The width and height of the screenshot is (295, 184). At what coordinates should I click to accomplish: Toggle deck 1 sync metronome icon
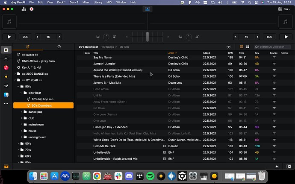tap(114, 37)
